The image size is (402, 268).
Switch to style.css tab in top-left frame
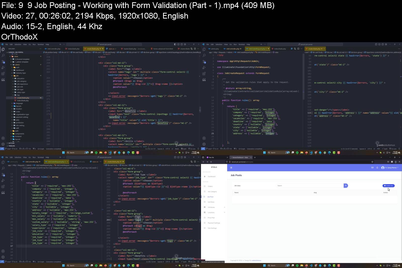(x=111, y=49)
